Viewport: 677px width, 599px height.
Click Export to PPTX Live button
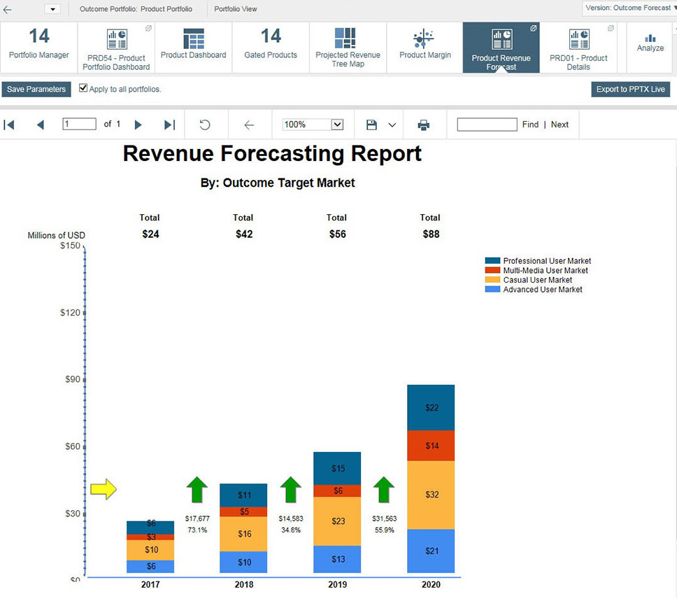tap(630, 89)
